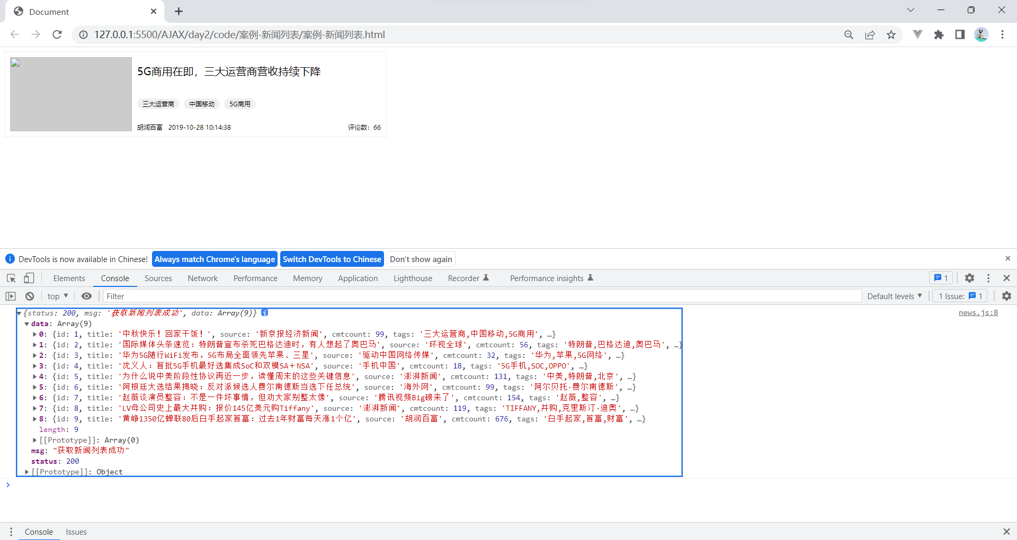Open the news.js:8 source link

click(977, 313)
